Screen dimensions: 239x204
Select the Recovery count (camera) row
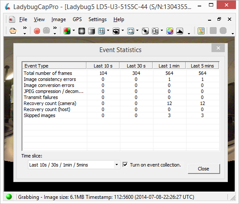click(x=121, y=103)
